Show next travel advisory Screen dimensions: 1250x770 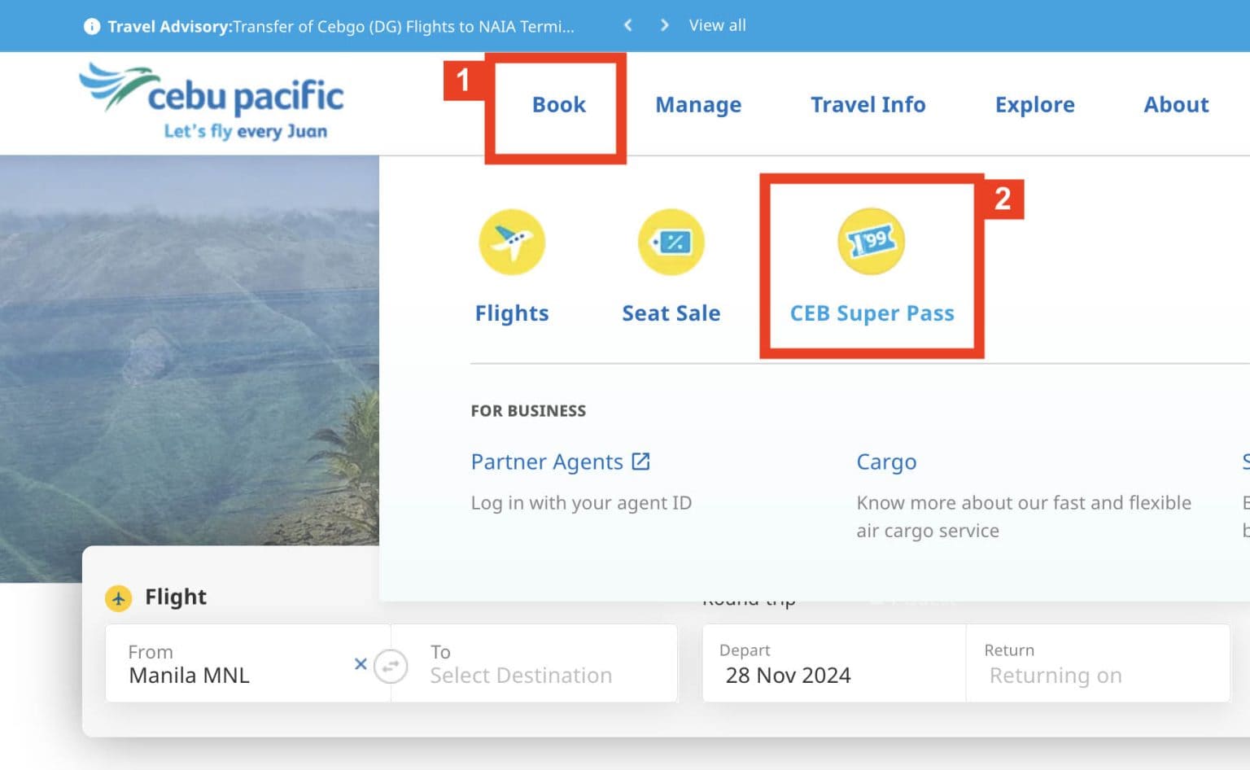(665, 25)
